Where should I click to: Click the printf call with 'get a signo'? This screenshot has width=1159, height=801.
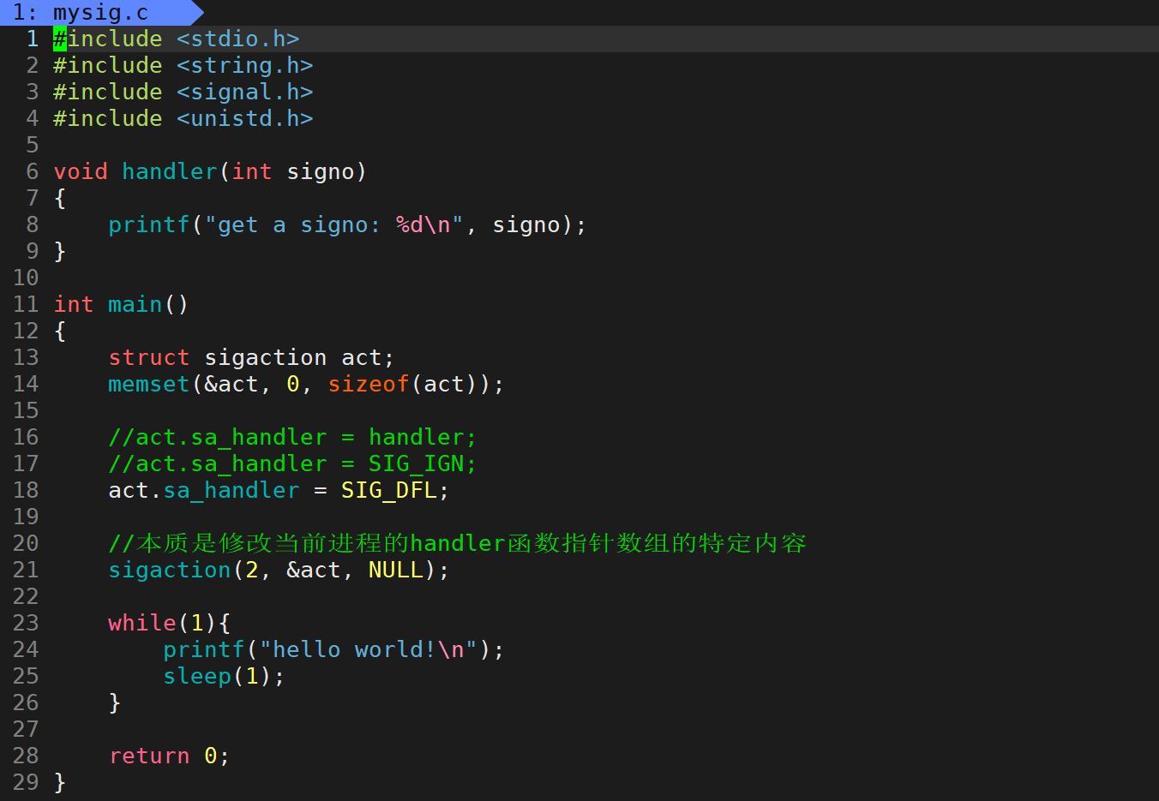pyautogui.click(x=347, y=225)
